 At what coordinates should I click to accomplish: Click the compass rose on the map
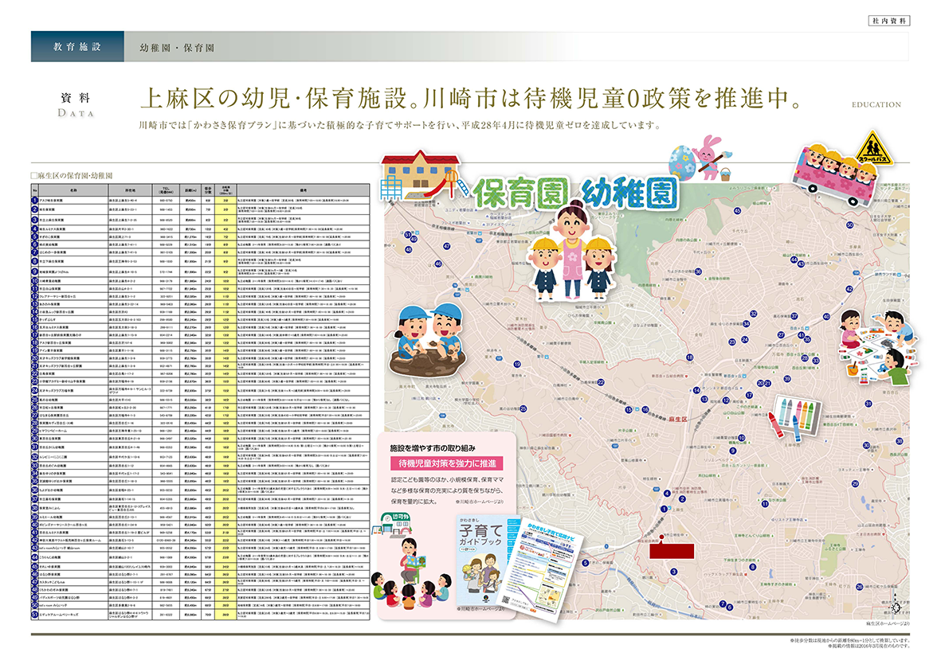point(896,606)
